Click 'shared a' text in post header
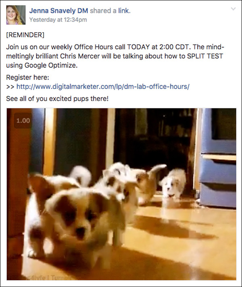The height and width of the screenshot is (287, 242). pyautogui.click(x=103, y=11)
